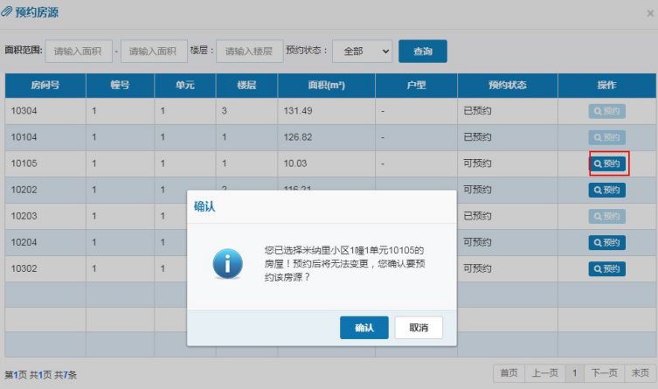Focus the maximum area input field
658x389 pixels.
point(153,52)
